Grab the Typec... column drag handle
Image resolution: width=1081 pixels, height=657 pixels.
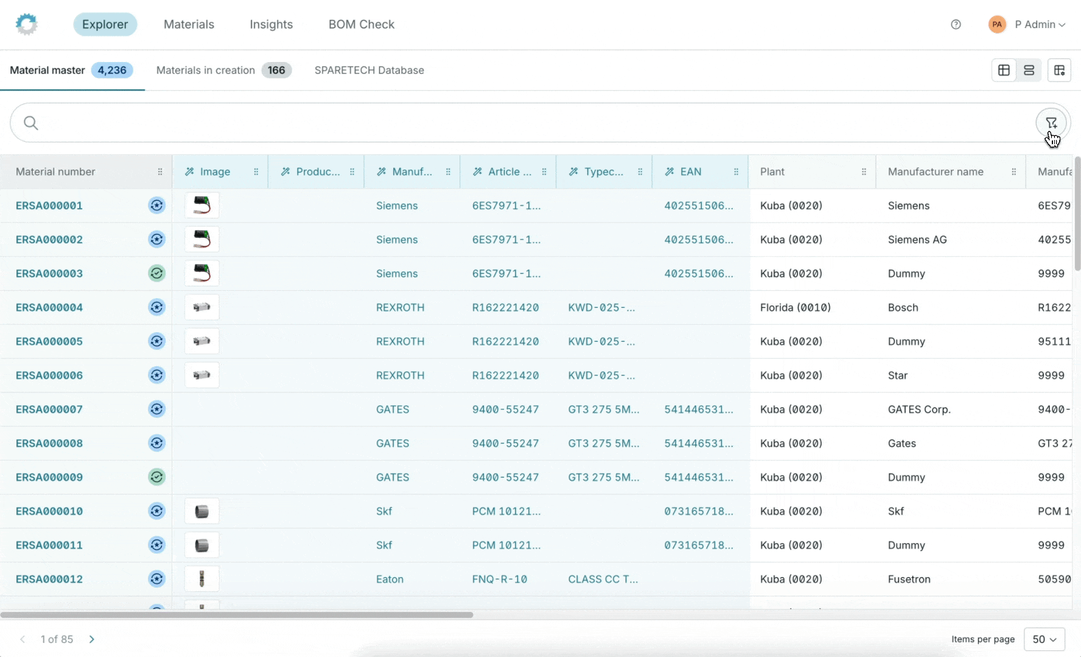pyautogui.click(x=640, y=172)
